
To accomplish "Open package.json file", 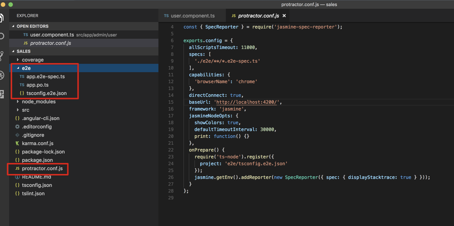I will [84, 160].
